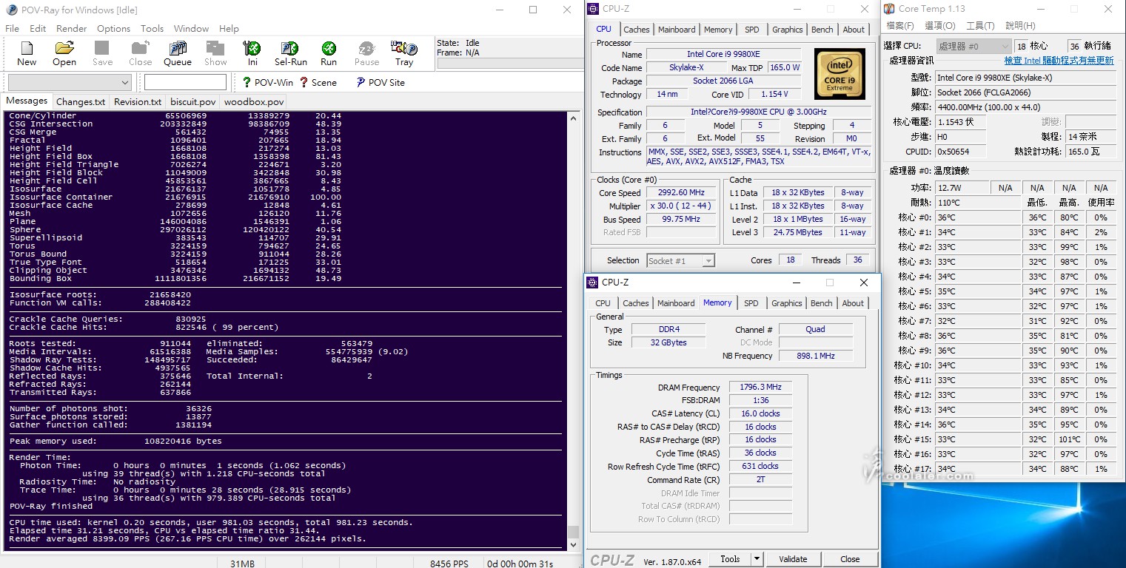The width and height of the screenshot is (1126, 568).
Task: Open a file with the Open toolbar icon
Action: (64, 53)
